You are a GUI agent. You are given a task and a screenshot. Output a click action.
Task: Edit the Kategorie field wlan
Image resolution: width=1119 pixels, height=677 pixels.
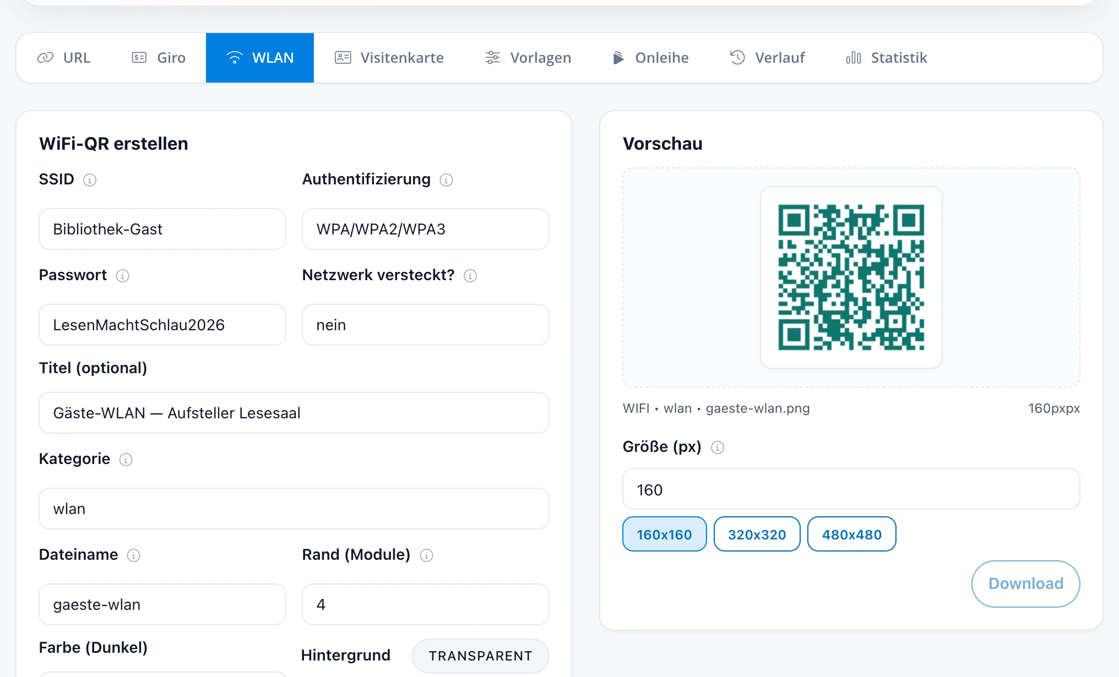294,509
